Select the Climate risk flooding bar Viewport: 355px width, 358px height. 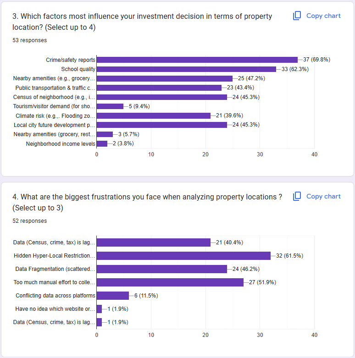click(154, 116)
